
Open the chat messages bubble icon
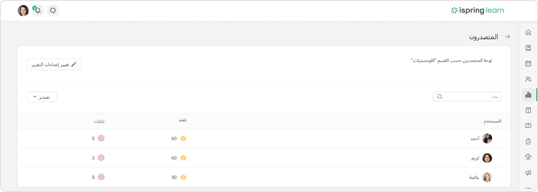click(x=53, y=11)
